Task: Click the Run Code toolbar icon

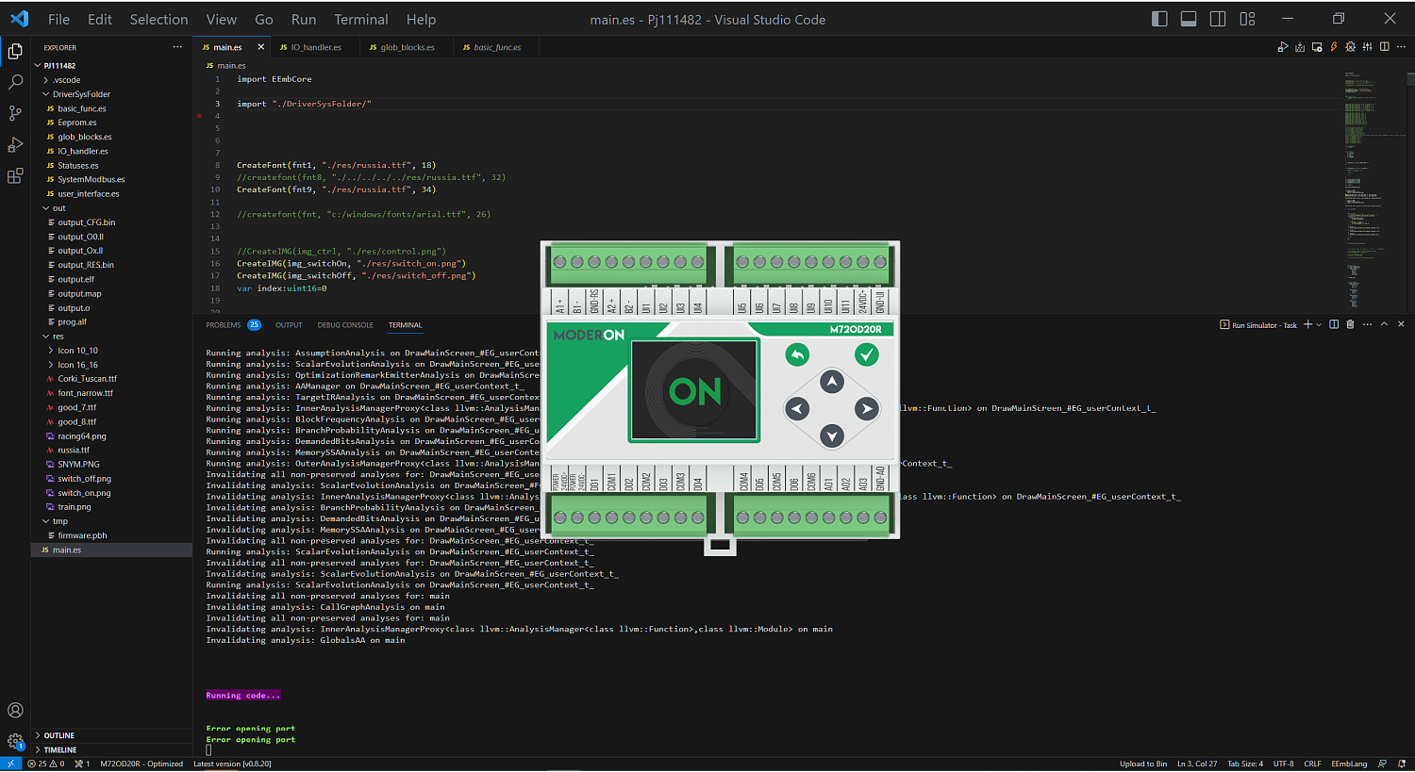Action: coord(1283,46)
